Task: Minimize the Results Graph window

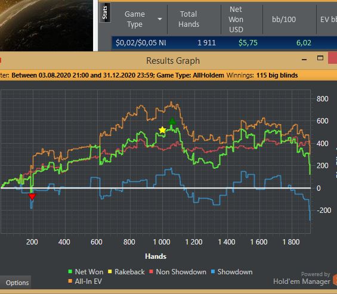Action: (304, 60)
